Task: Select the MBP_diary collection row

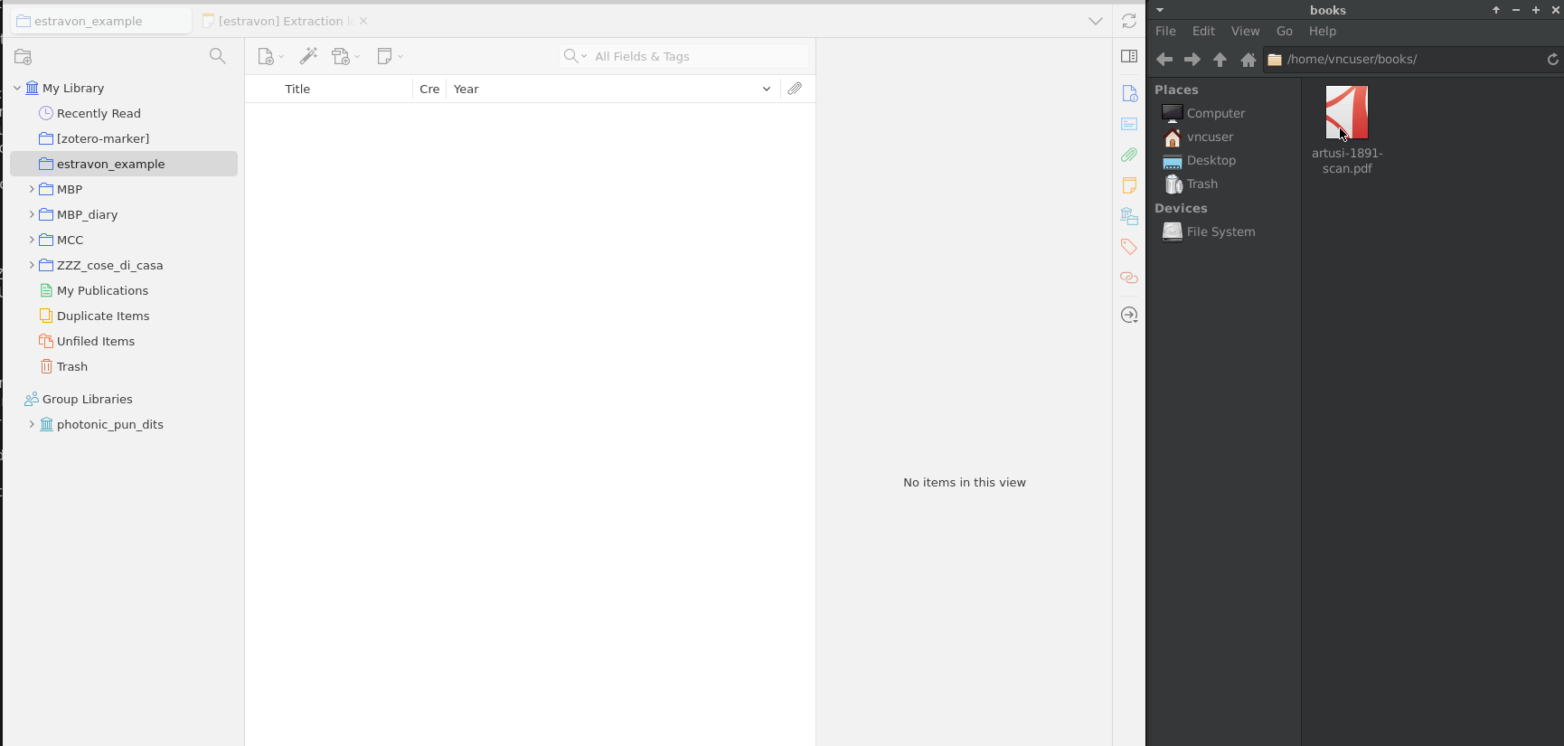Action: [124, 214]
